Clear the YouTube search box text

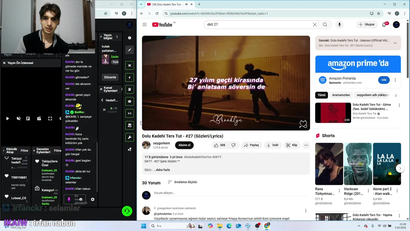315,25
